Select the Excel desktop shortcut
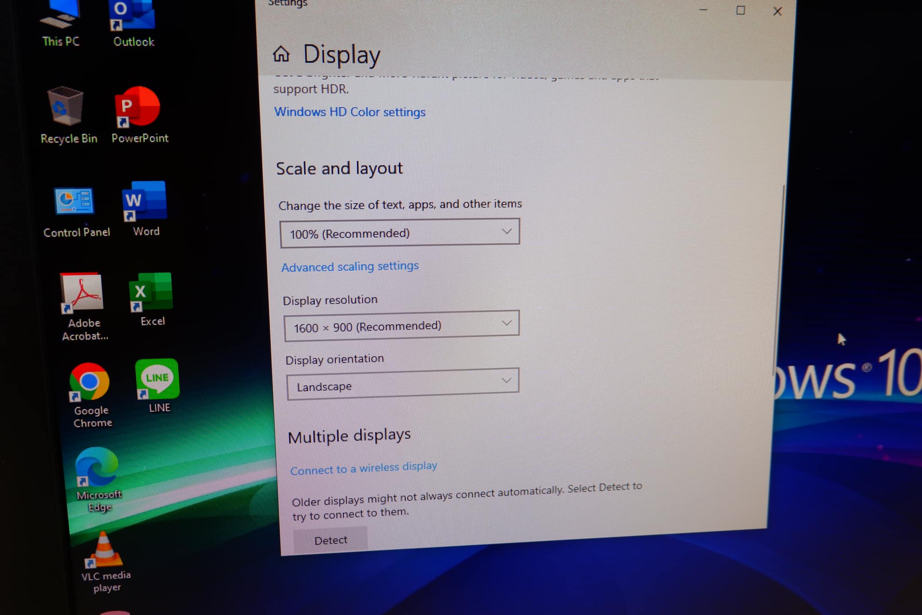The height and width of the screenshot is (615, 922). click(151, 293)
